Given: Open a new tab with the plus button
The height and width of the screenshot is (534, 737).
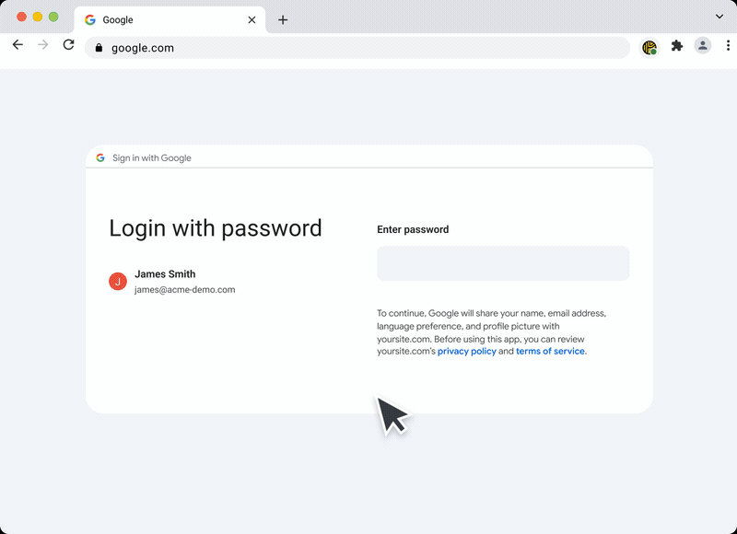Looking at the screenshot, I should pyautogui.click(x=283, y=20).
